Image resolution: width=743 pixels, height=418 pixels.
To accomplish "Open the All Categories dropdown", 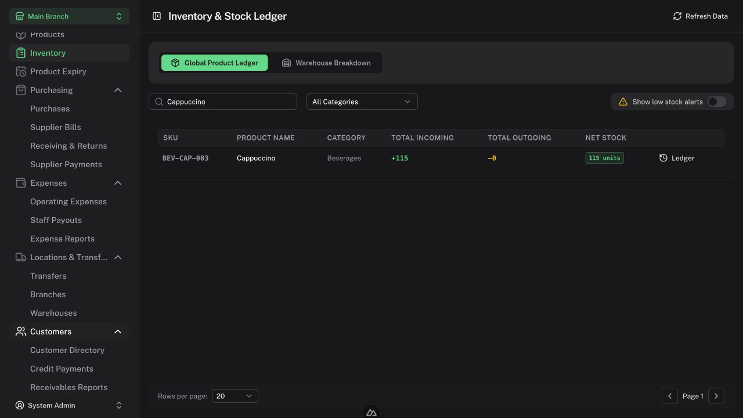I will (x=362, y=102).
